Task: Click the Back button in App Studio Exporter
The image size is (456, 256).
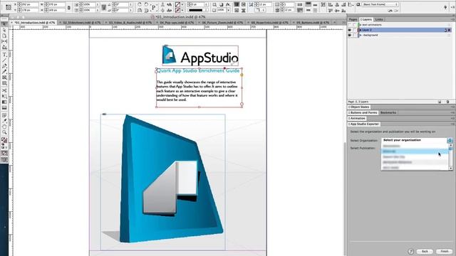Action: 425,252
